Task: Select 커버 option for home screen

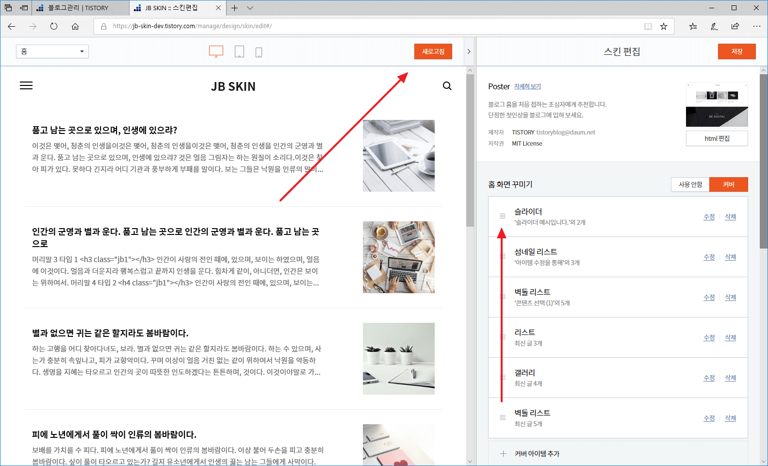Action: click(x=729, y=184)
